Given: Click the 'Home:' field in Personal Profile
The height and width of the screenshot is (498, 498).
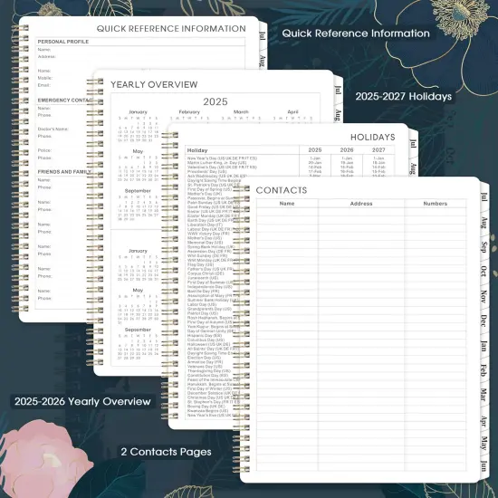Looking at the screenshot, I should click(x=44, y=71).
